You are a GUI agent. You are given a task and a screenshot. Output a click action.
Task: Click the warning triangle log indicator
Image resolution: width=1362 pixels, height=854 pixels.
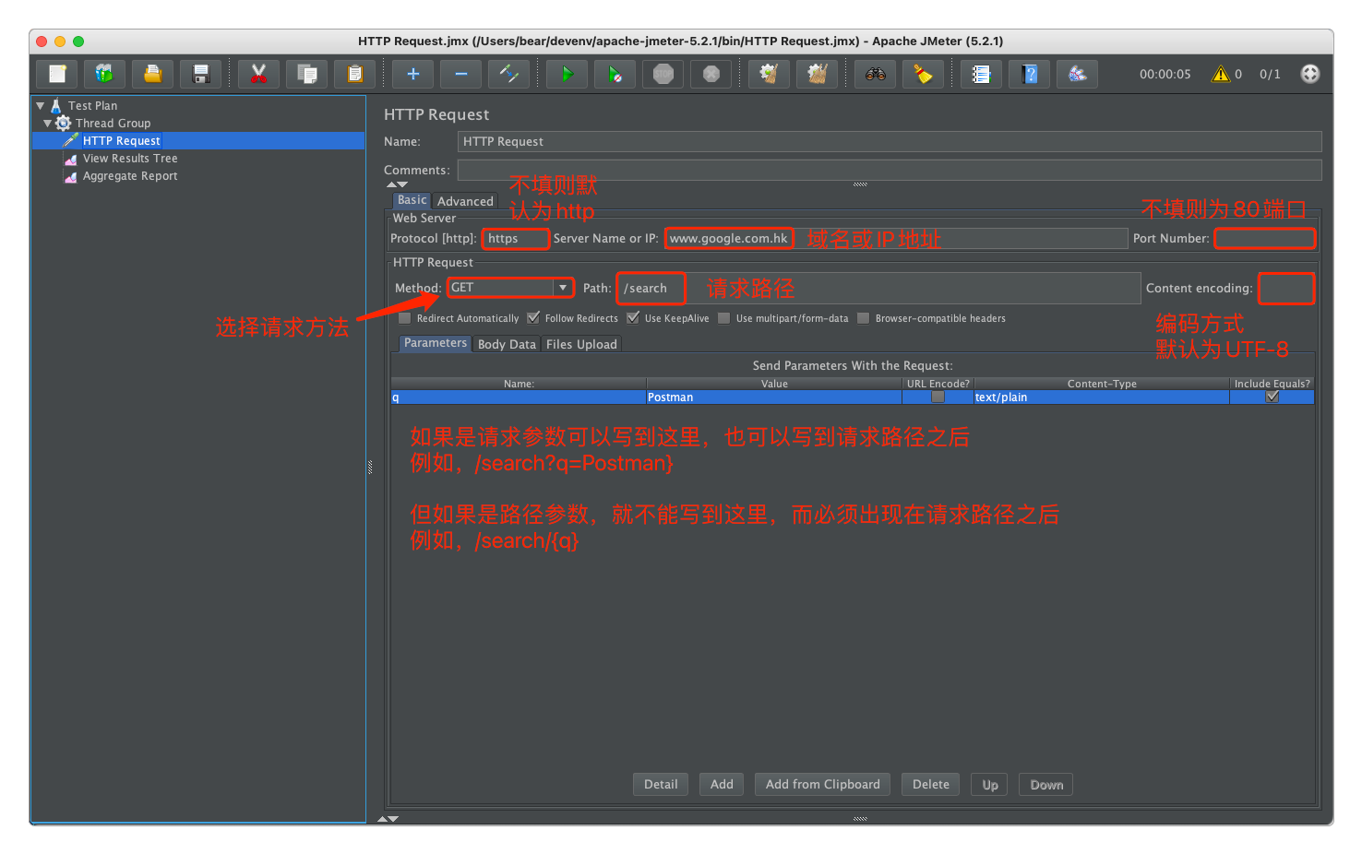pyautogui.click(x=1221, y=74)
